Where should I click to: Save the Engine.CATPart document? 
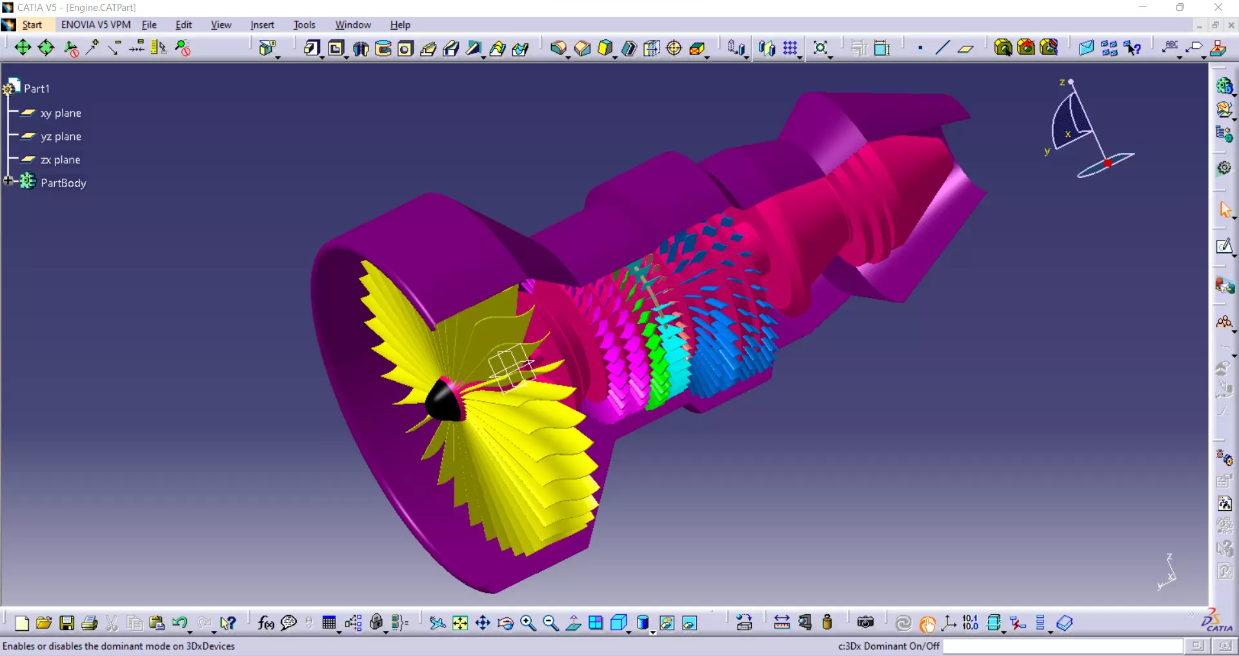point(66,622)
